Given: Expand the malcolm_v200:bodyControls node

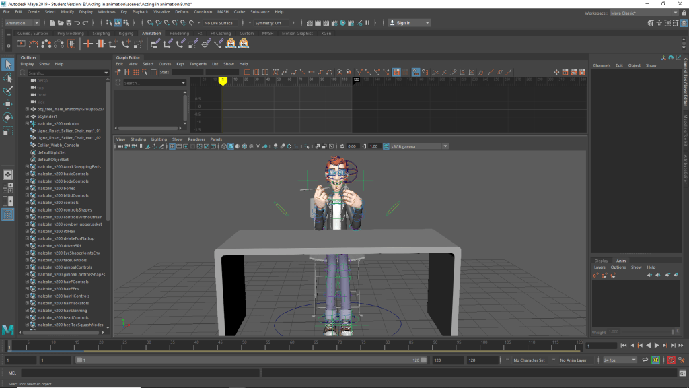Looking at the screenshot, I should [x=28, y=181].
